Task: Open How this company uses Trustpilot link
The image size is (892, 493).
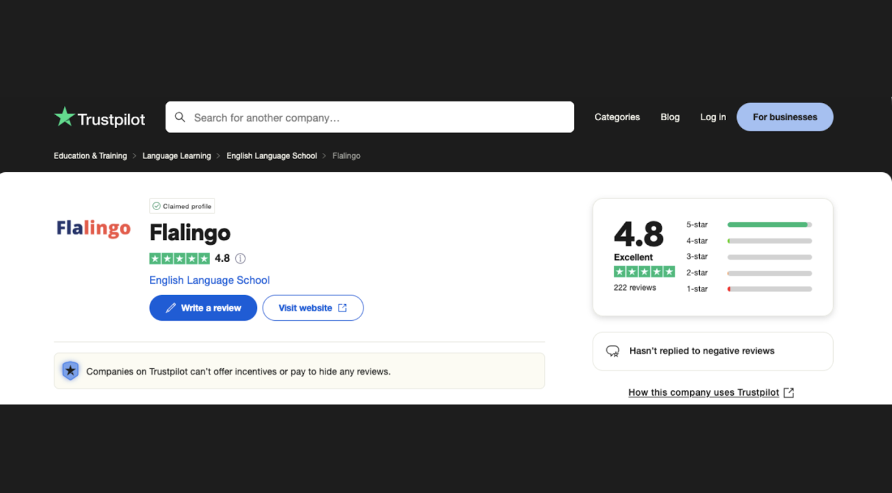Action: click(x=704, y=392)
